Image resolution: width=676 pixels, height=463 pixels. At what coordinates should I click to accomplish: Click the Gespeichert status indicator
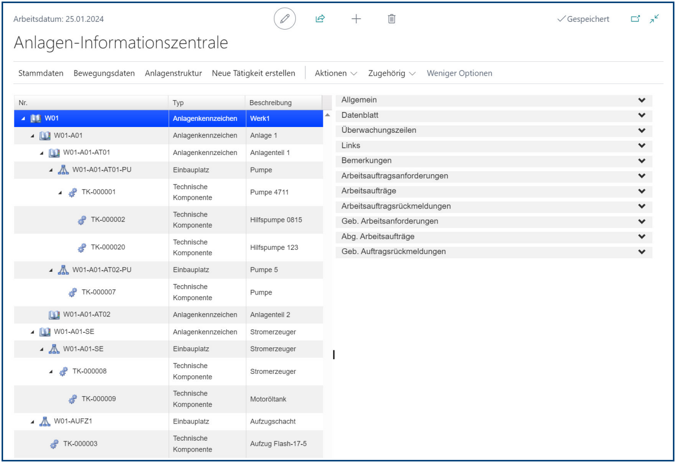coord(583,19)
